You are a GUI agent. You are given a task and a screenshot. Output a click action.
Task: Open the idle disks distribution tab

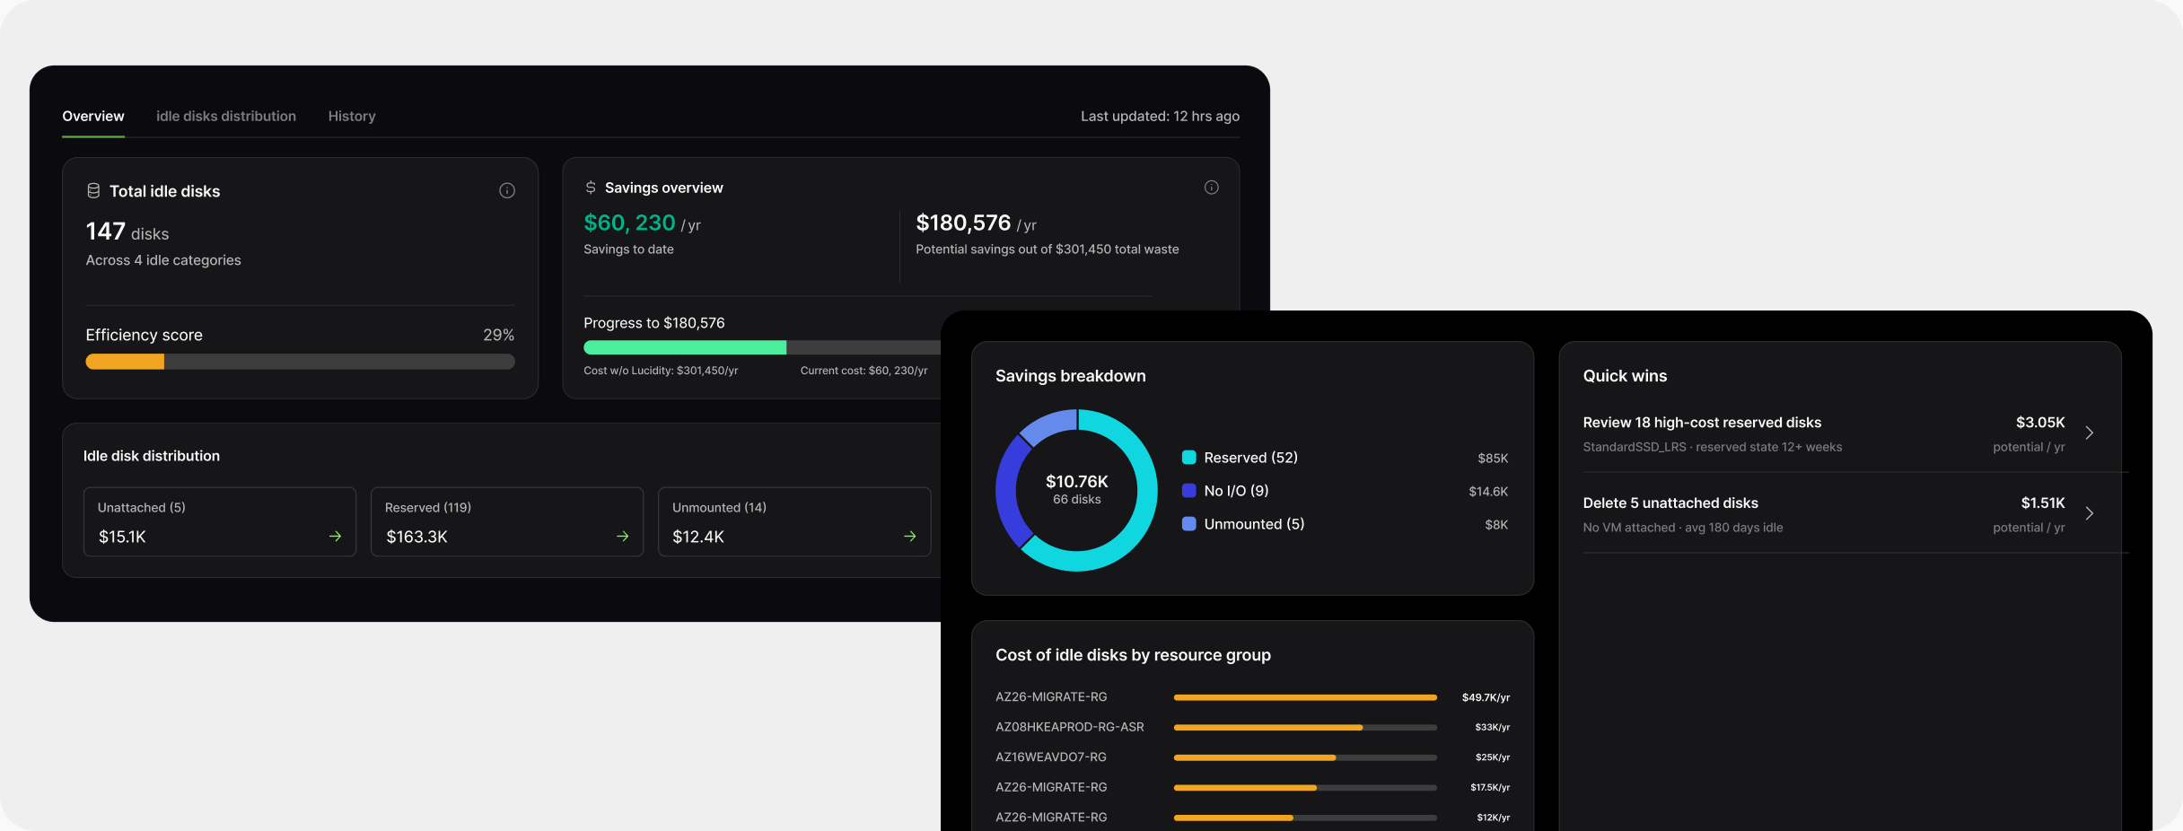click(x=226, y=117)
